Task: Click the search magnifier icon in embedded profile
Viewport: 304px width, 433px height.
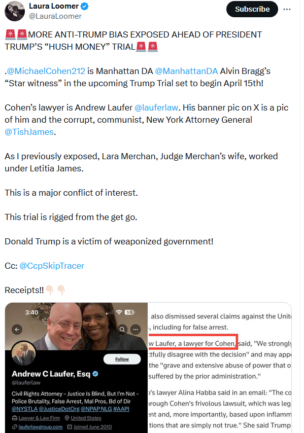Action: pos(122,329)
